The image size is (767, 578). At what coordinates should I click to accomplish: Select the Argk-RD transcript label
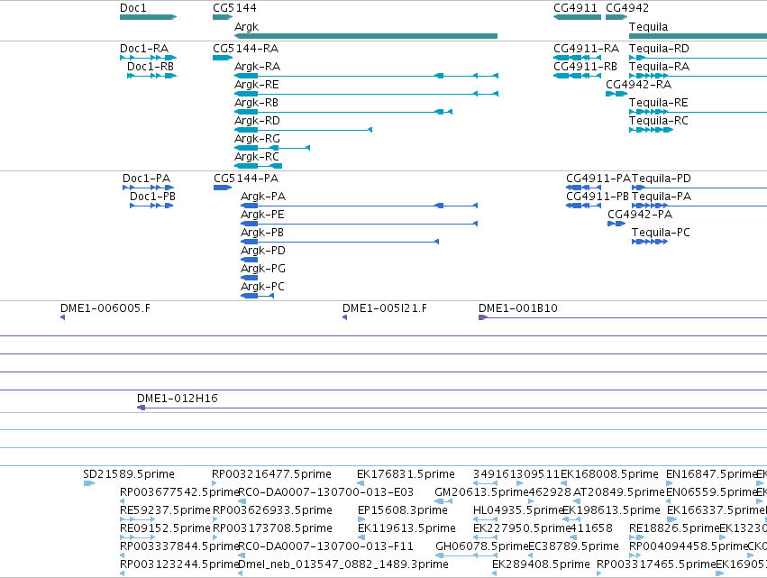click(257, 121)
